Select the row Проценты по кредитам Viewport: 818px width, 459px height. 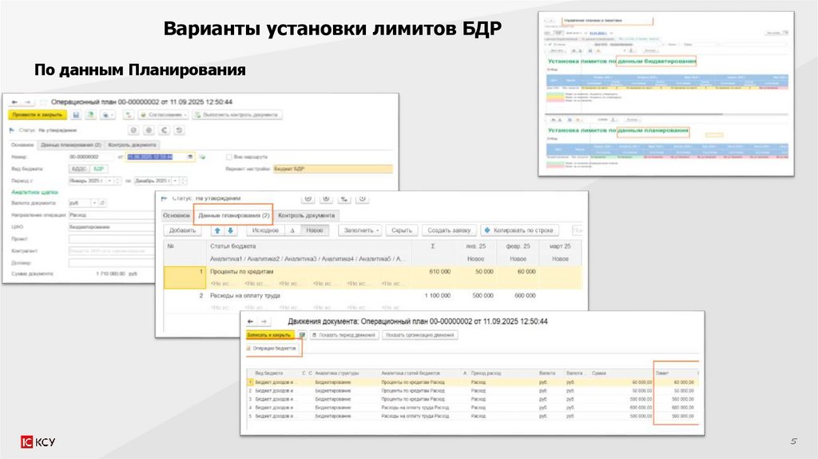coord(373,277)
